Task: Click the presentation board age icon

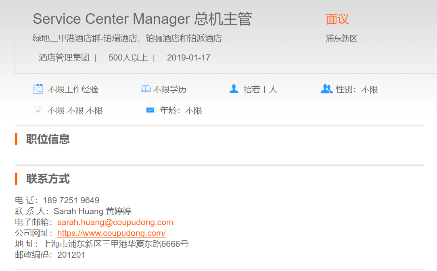Action: click(150, 110)
